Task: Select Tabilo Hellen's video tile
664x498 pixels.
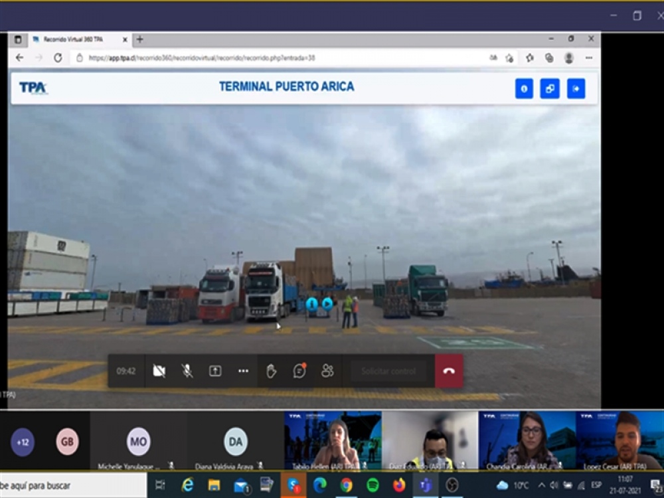Action: point(333,440)
